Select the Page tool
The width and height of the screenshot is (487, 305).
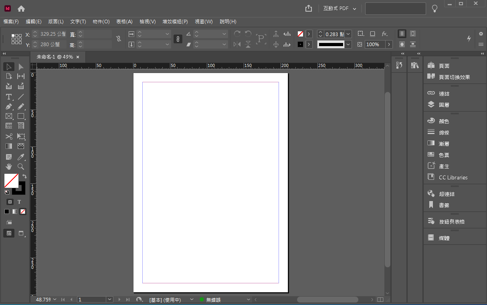(9, 76)
